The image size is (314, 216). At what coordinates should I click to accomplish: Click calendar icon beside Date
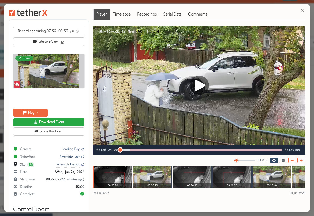pyautogui.click(x=16, y=172)
